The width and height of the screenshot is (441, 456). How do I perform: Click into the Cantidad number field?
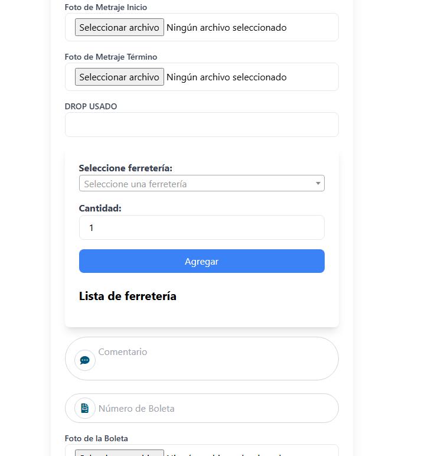pos(201,227)
